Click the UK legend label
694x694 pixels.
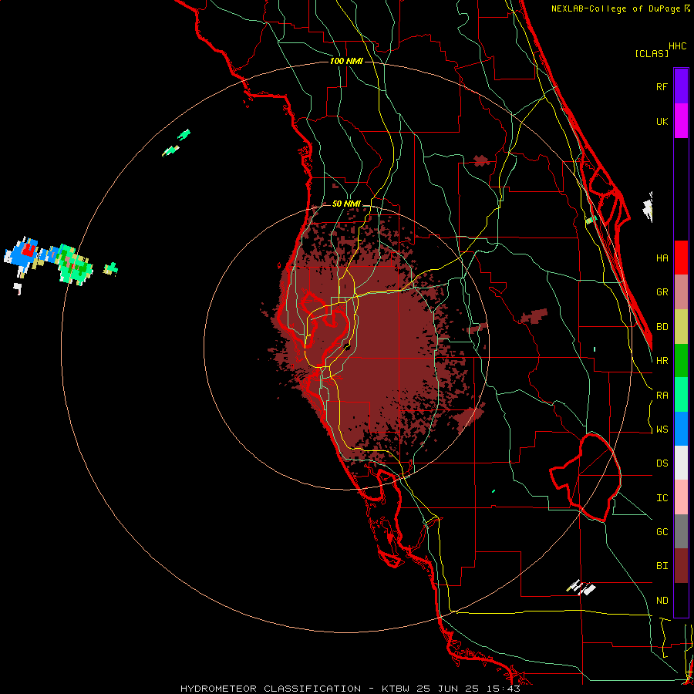pos(662,121)
